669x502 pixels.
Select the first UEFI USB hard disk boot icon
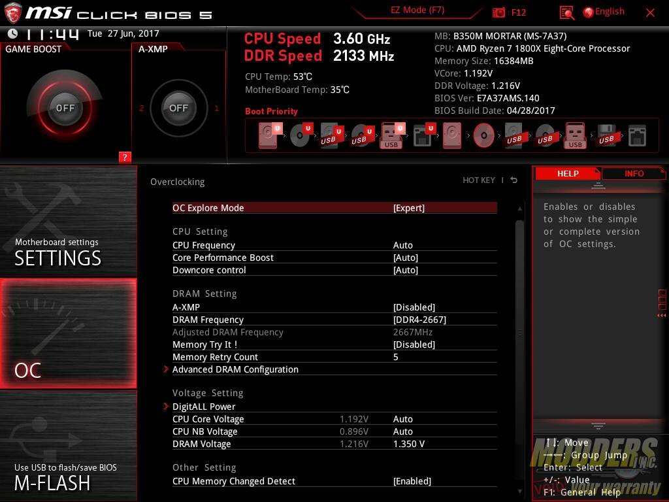(x=331, y=135)
